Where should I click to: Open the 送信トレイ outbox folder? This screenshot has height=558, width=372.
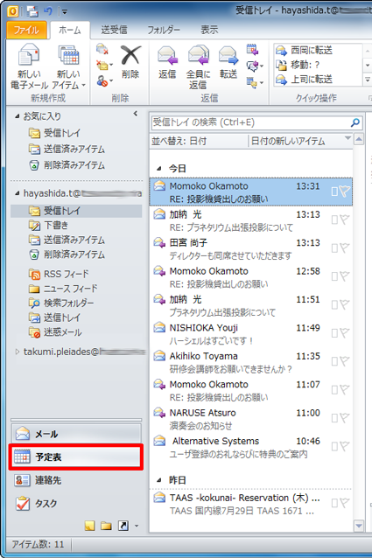tap(54, 317)
